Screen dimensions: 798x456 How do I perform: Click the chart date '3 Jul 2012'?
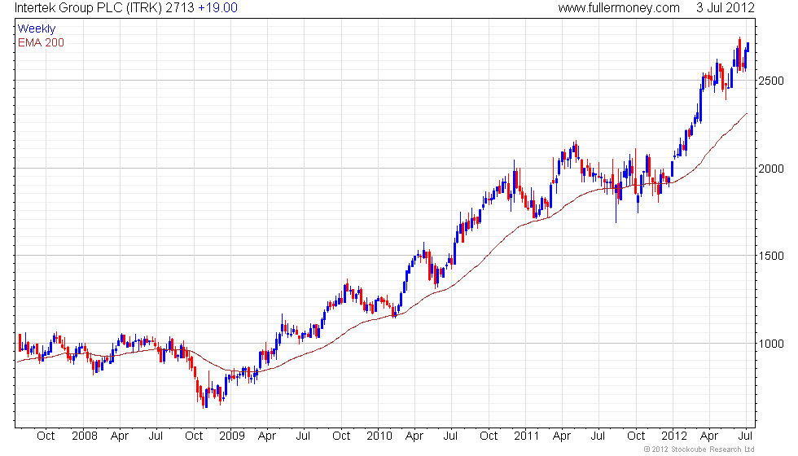pos(726,7)
